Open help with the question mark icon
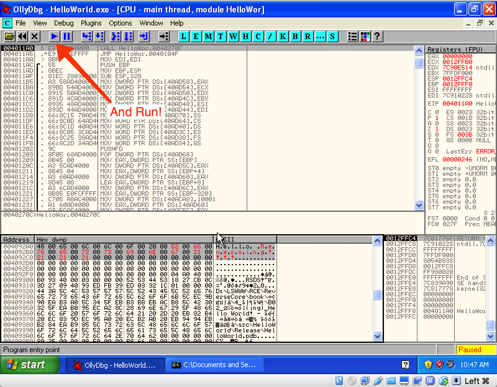Screen dimensions: 497x387 tap(377, 37)
